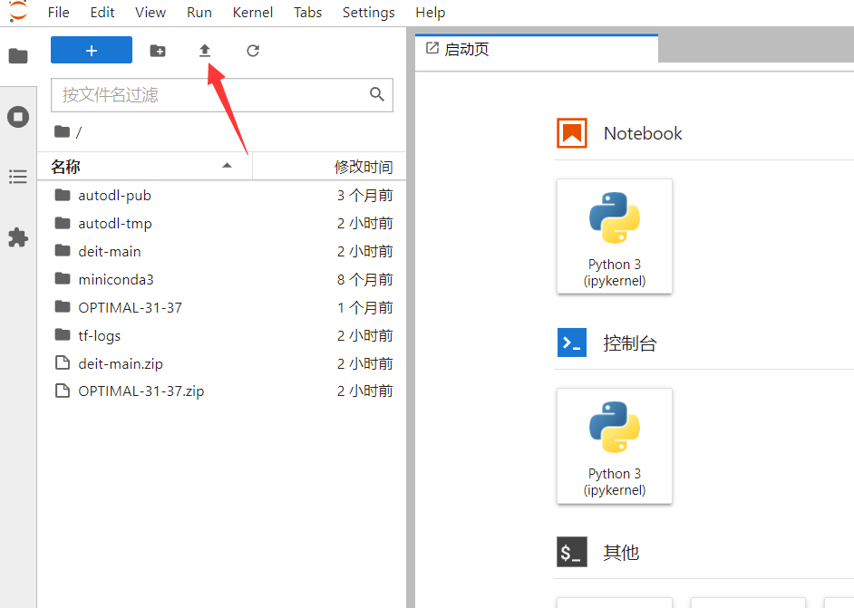Sort files by 修改时间 column

click(363, 167)
